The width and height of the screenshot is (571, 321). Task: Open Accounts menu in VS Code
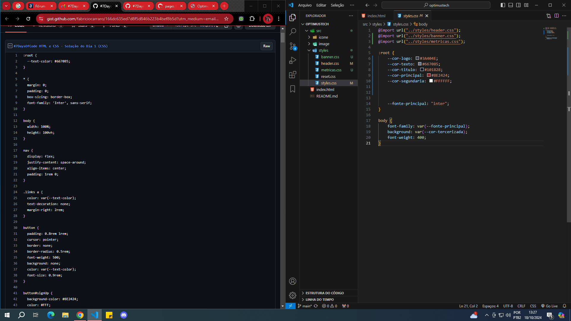[x=293, y=281]
